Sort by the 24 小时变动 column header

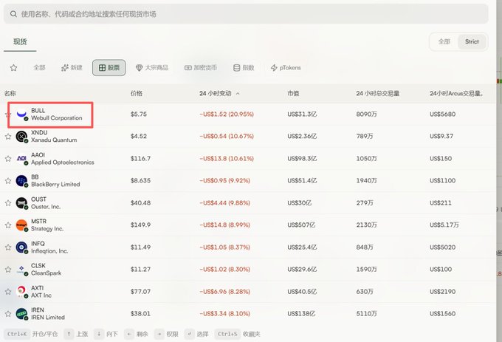[215, 93]
